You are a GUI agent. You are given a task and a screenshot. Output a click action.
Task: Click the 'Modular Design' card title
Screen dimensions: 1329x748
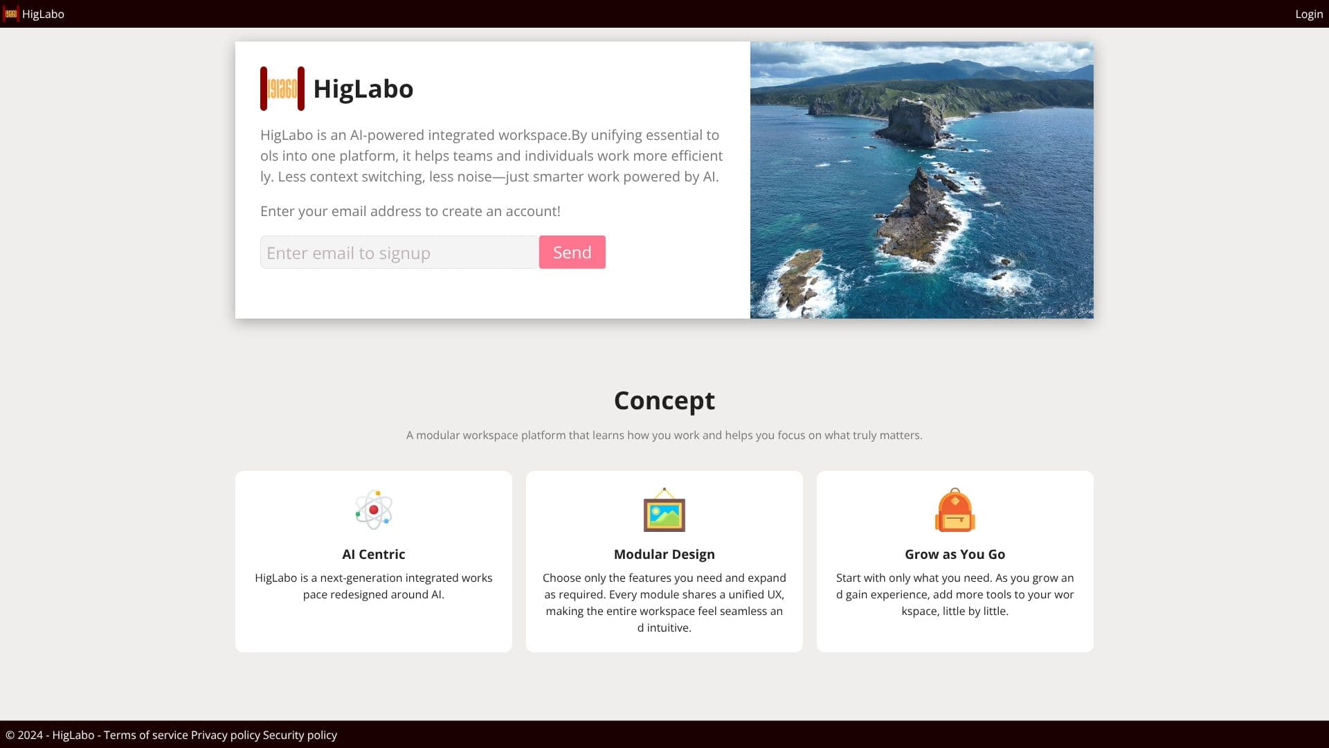tap(664, 554)
